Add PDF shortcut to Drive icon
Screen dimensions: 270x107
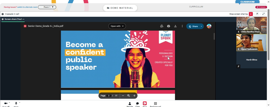pos(162,26)
